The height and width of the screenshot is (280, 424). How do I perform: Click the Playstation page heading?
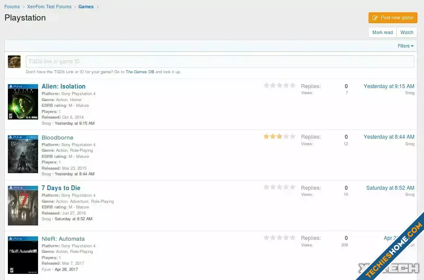click(25, 18)
